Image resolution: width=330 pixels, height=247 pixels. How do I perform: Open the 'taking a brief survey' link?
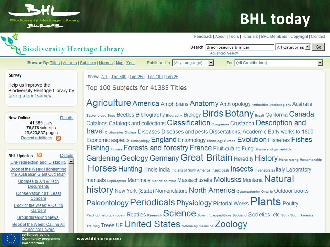30,96
